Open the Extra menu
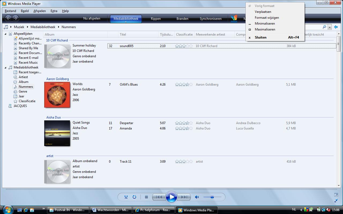343x214 pixels. click(x=54, y=11)
